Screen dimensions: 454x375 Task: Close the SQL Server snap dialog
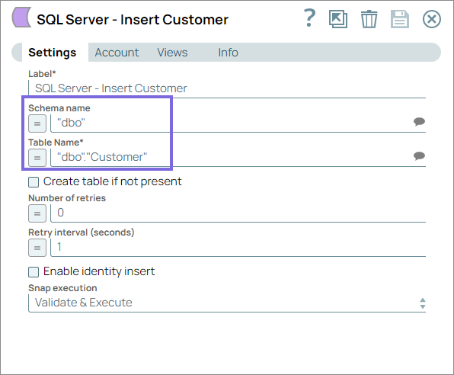tap(432, 19)
